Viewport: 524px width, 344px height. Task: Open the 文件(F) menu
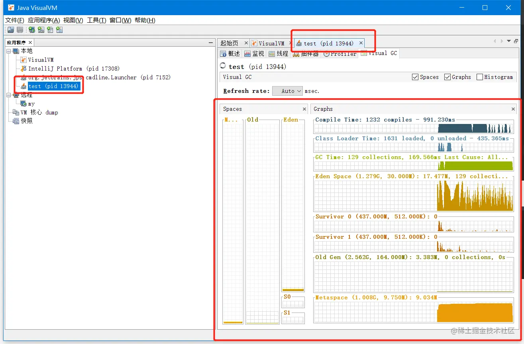[15, 20]
